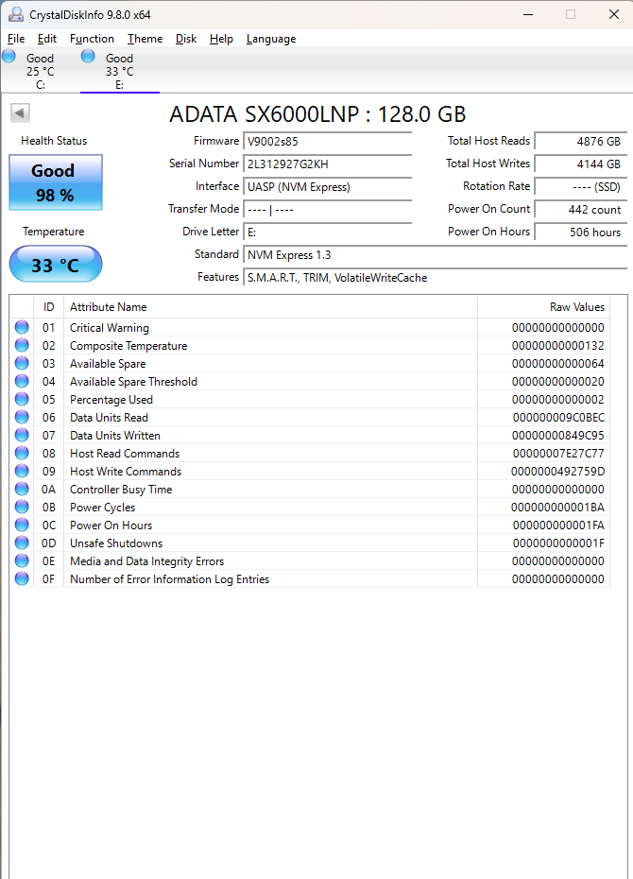633x879 pixels.
Task: Click status orb for Available Spare row
Action: click(x=22, y=363)
